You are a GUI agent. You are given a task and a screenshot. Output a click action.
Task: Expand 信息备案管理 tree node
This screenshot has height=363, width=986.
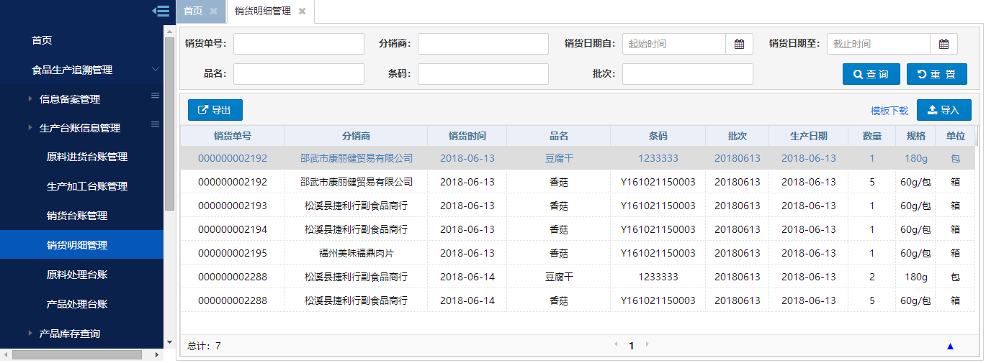click(x=30, y=98)
